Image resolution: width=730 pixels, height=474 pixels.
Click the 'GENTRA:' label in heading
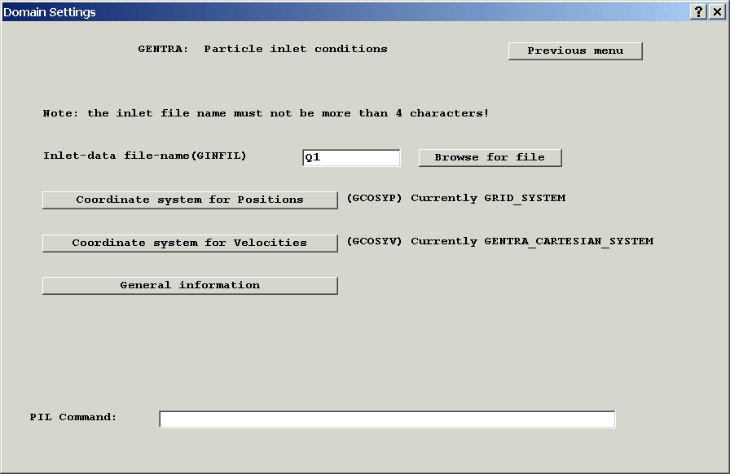pyautogui.click(x=163, y=49)
